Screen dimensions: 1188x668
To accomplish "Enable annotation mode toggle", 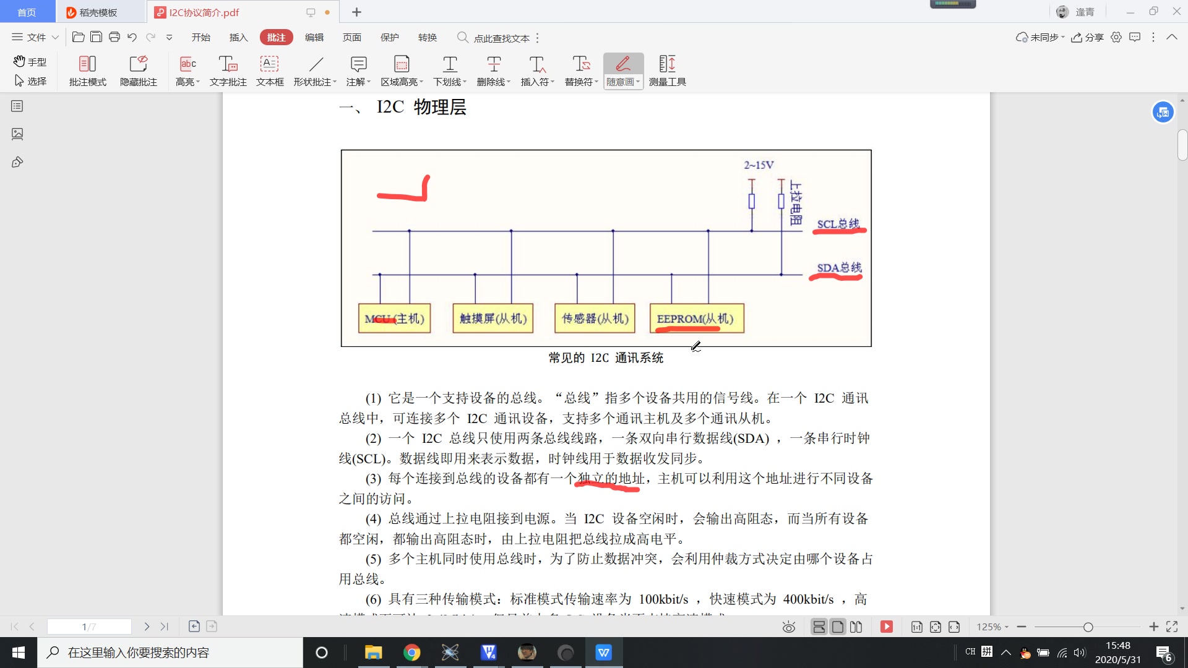I will pyautogui.click(x=88, y=70).
